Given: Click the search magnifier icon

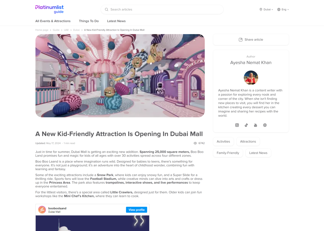Looking at the screenshot, I should point(106,9).
